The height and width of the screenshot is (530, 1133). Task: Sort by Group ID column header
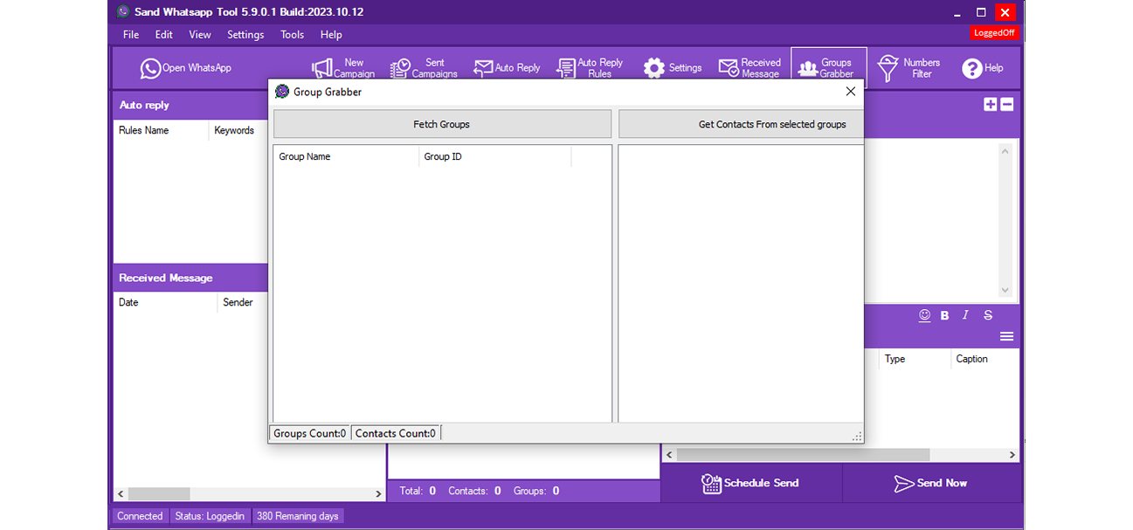pos(495,156)
